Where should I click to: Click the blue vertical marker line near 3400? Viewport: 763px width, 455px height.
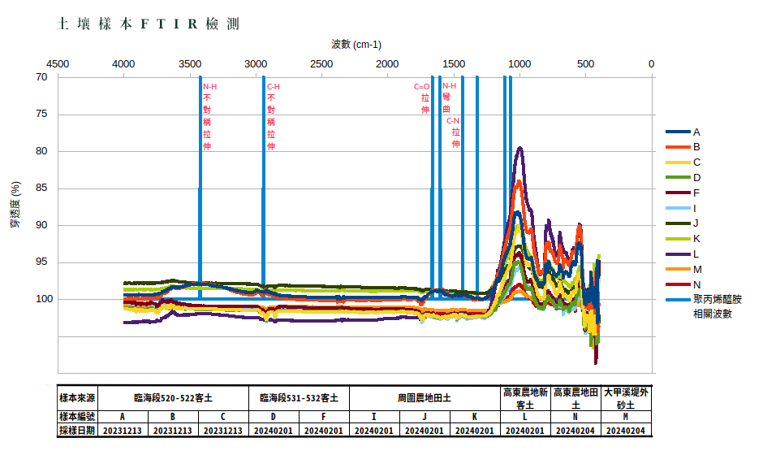pyautogui.click(x=200, y=188)
